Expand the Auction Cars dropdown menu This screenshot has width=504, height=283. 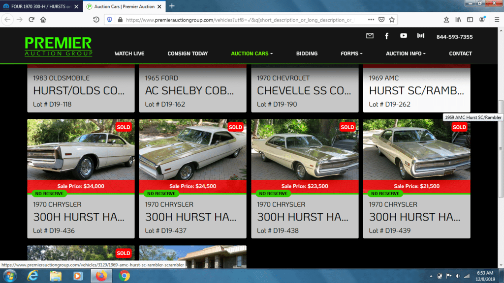252,54
